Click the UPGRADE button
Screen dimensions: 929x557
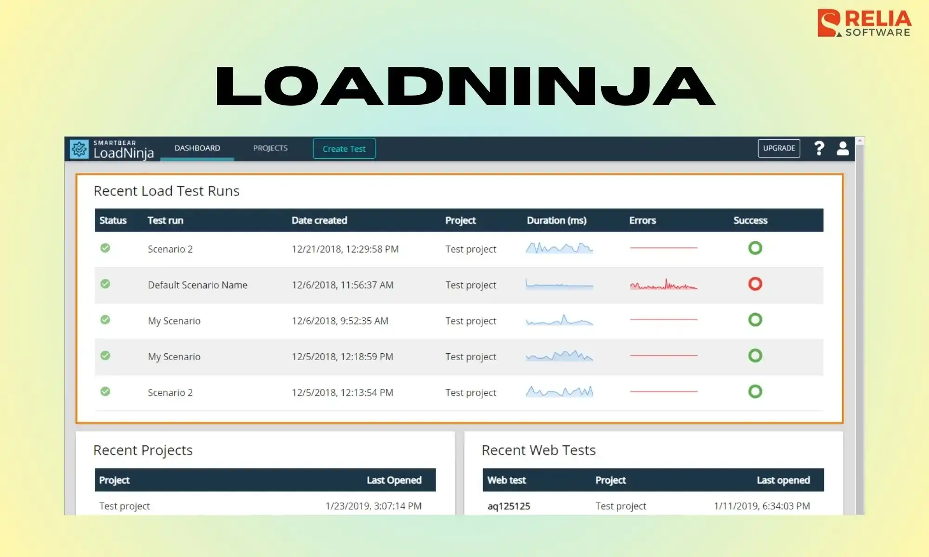(x=779, y=148)
